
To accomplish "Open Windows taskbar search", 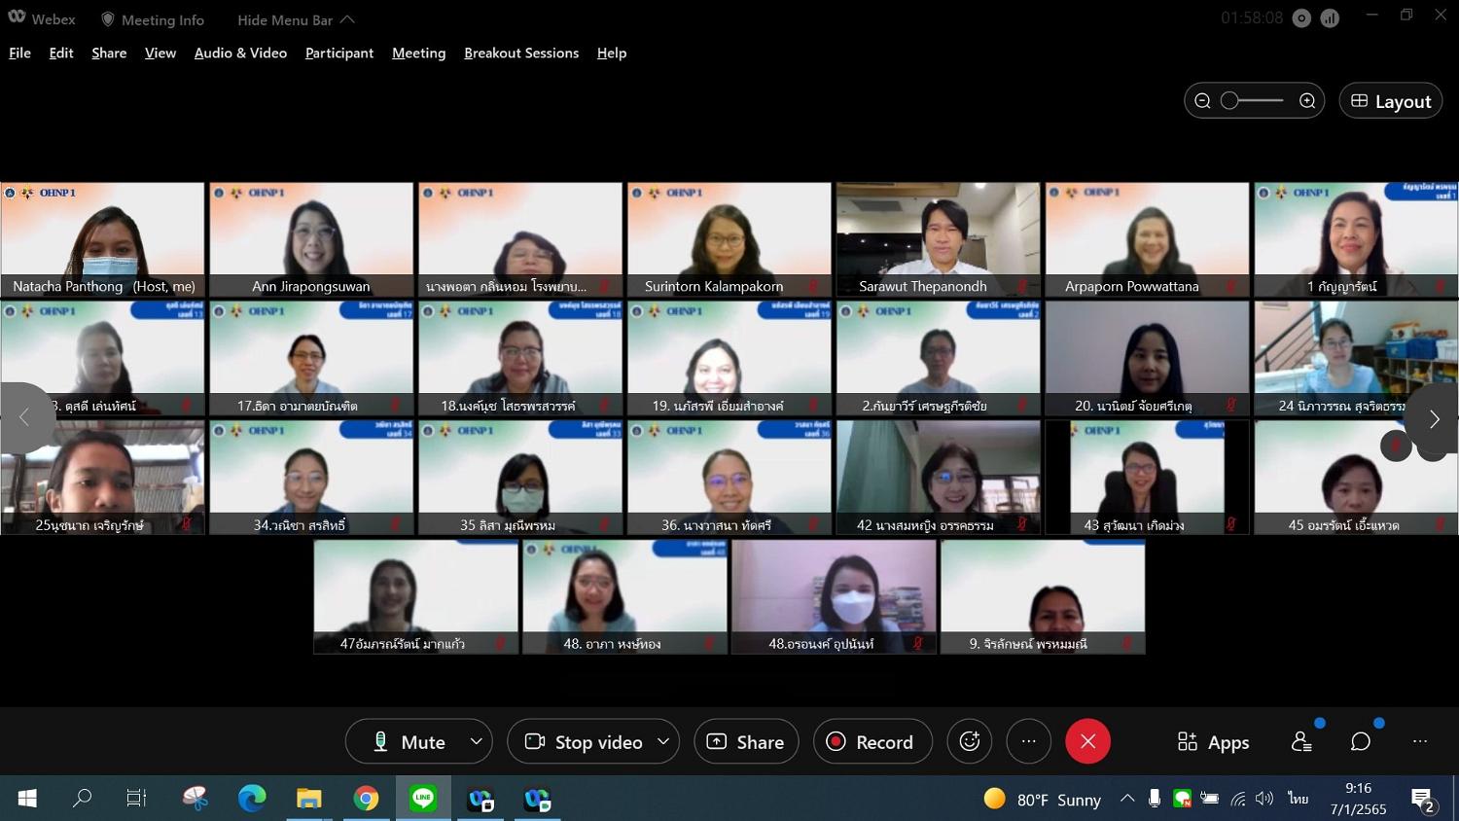I will click(82, 799).
